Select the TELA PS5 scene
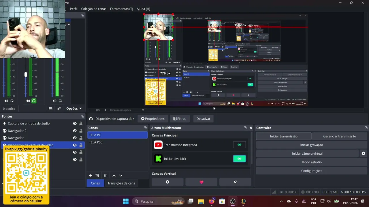369x207 pixels. click(x=117, y=142)
